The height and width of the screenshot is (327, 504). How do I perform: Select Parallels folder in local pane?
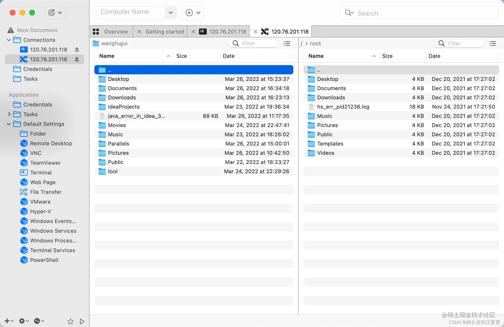click(x=194, y=144)
